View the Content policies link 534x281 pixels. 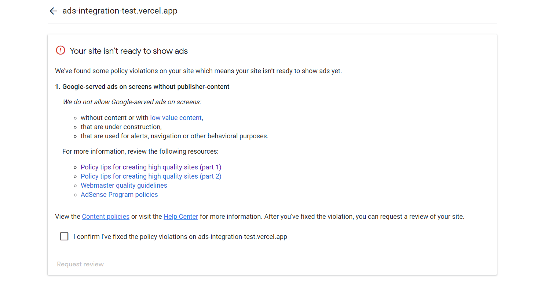pyautogui.click(x=106, y=217)
